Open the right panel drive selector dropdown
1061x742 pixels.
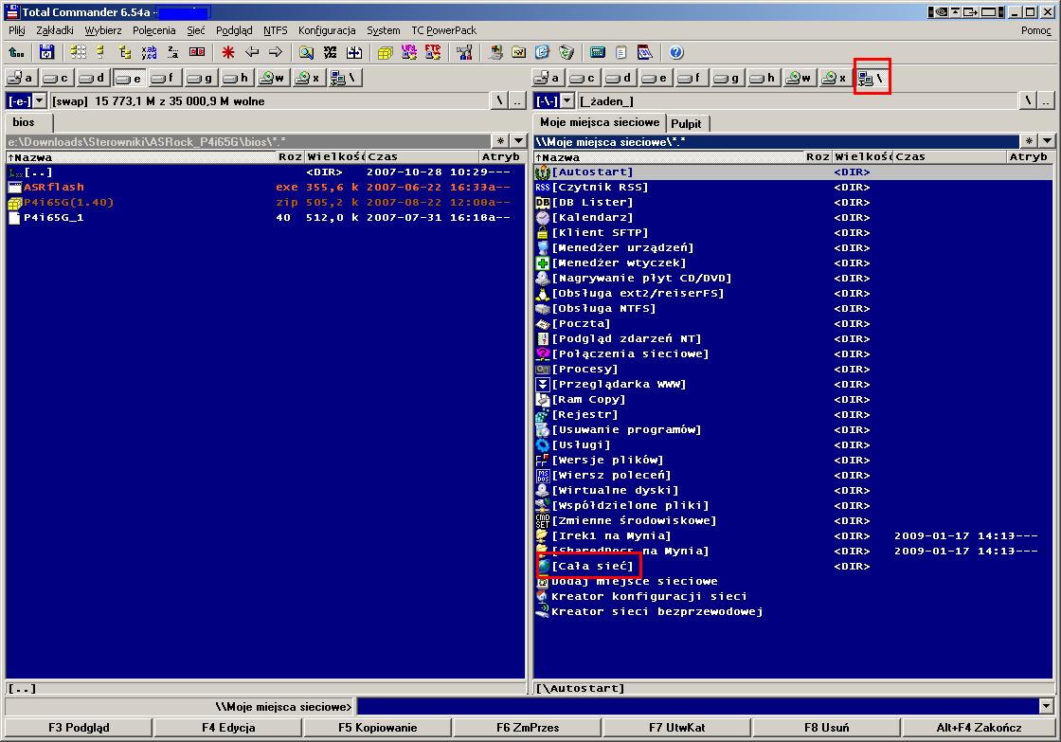(x=567, y=100)
